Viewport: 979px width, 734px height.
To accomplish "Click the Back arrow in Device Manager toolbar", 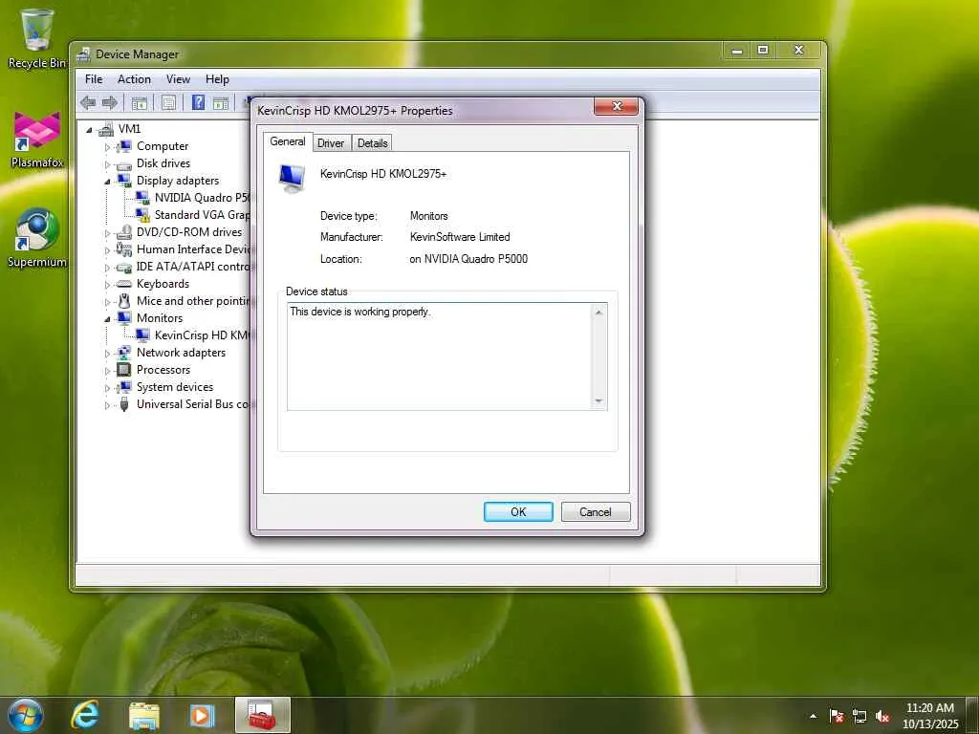I will [88, 103].
